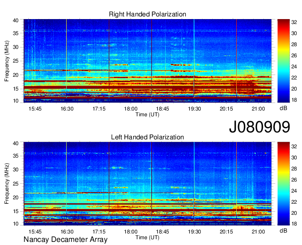
Task: Click the 25 MHz frequency tick of Right Handed plot
Action: (16, 61)
